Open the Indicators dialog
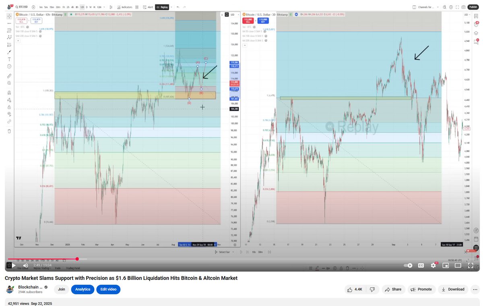 124,7
